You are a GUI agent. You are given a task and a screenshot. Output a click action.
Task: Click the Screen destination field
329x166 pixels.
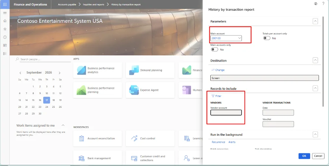click(x=265, y=78)
